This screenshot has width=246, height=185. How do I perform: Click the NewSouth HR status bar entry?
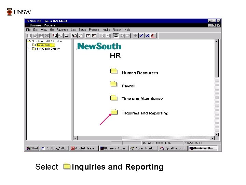pos(193,143)
